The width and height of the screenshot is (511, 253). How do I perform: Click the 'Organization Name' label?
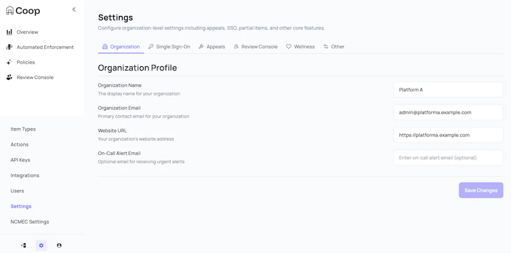tap(119, 85)
